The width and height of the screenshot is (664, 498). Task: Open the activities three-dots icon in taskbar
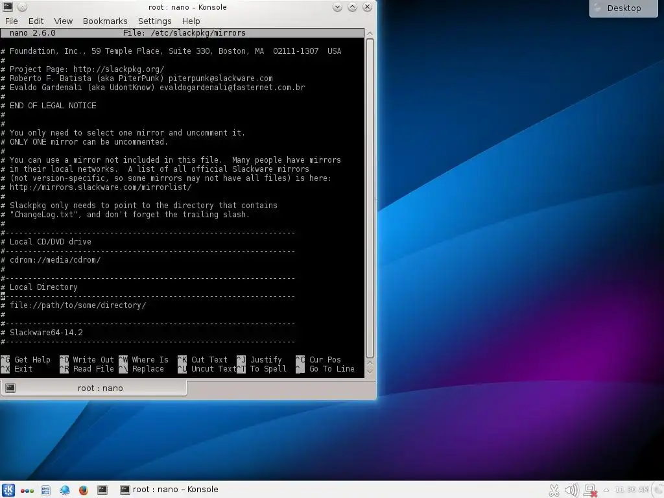click(x=27, y=491)
